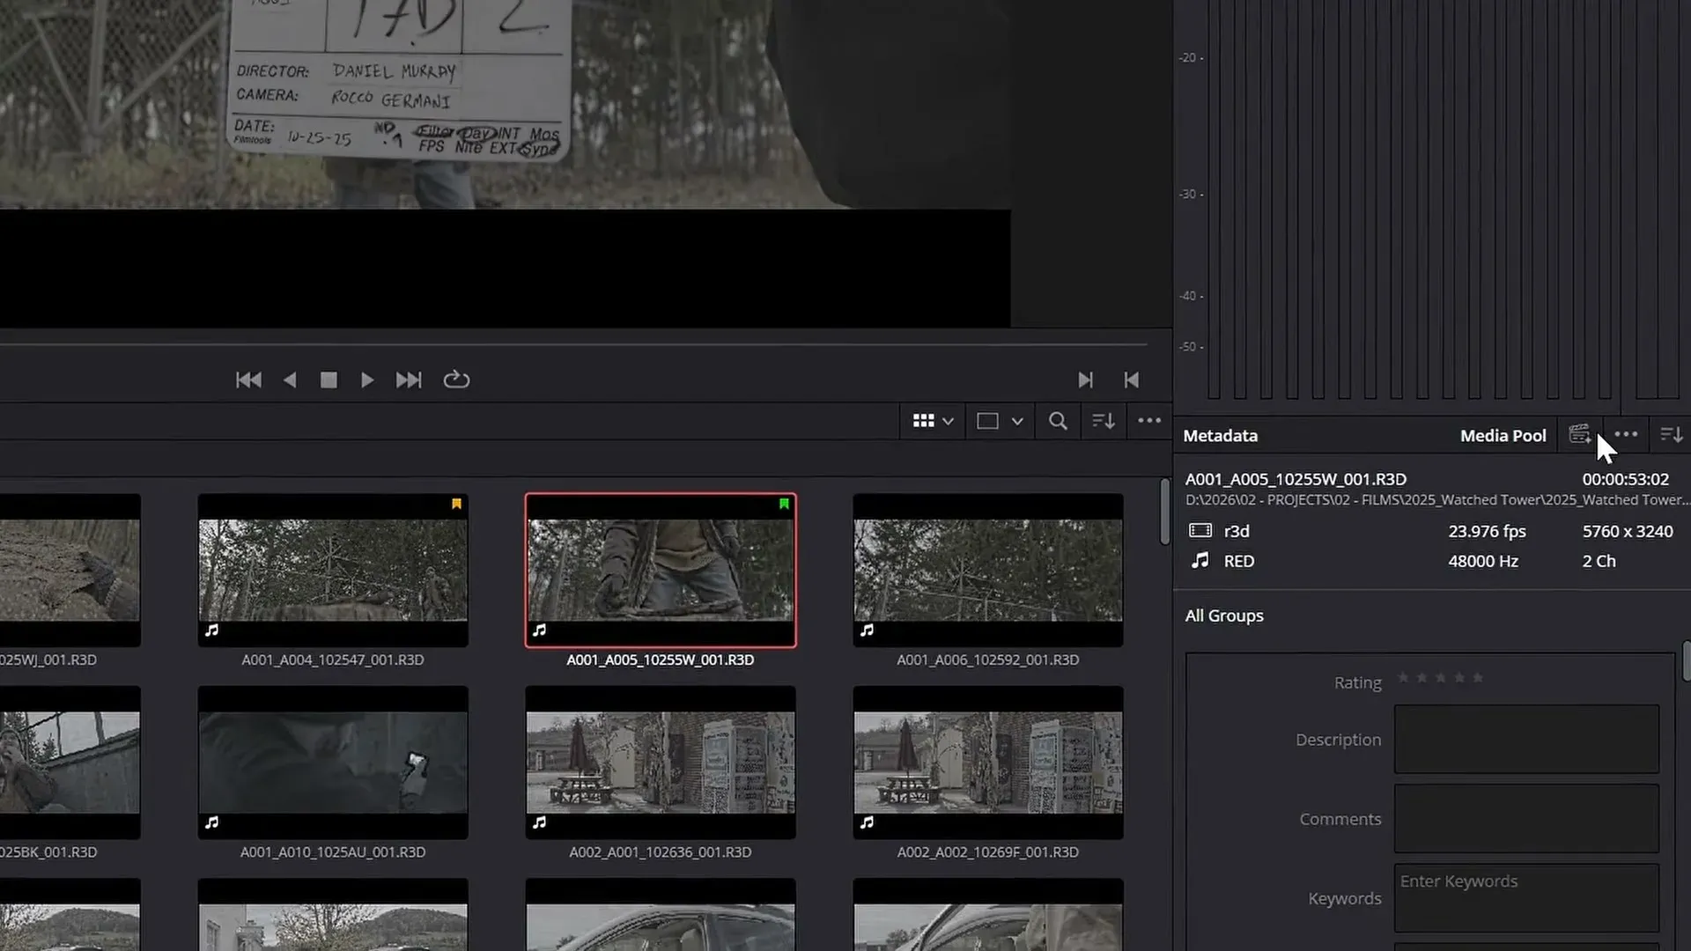Select clip A002_A001_102636_001.R3D thumbnail
1691x951 pixels.
pos(661,763)
